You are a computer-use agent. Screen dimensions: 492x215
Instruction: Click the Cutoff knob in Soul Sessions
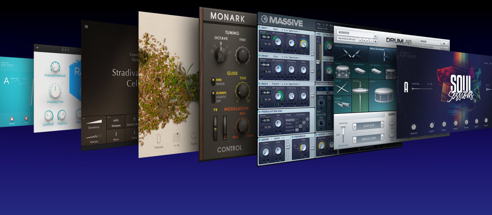pyautogui.click(x=432, y=125)
